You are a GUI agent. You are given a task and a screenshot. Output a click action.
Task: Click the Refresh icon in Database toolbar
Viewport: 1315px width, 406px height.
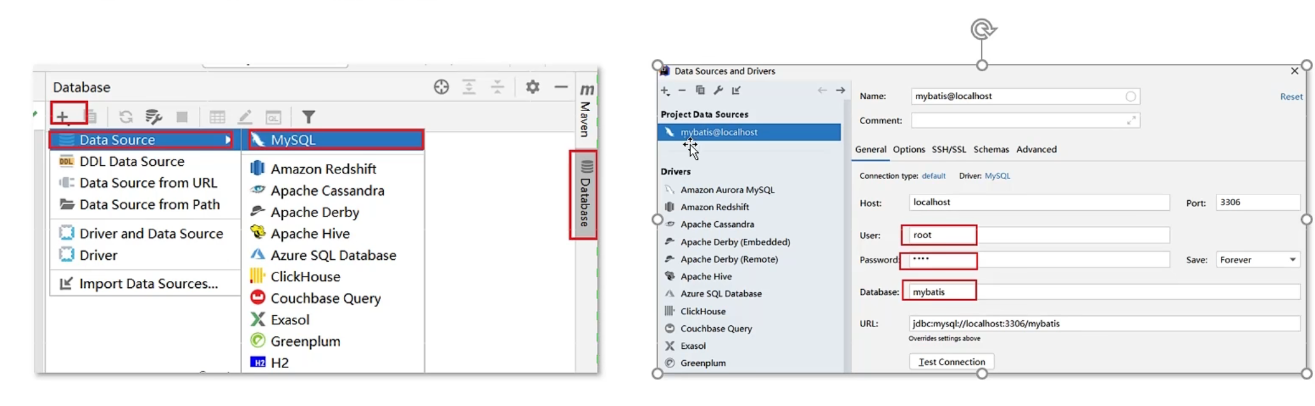pyautogui.click(x=126, y=117)
